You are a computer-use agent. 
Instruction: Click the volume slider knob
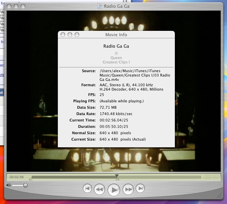pos(25,185)
